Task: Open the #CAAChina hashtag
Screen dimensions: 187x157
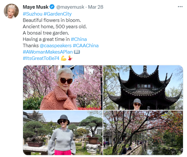Action: (x=86, y=46)
